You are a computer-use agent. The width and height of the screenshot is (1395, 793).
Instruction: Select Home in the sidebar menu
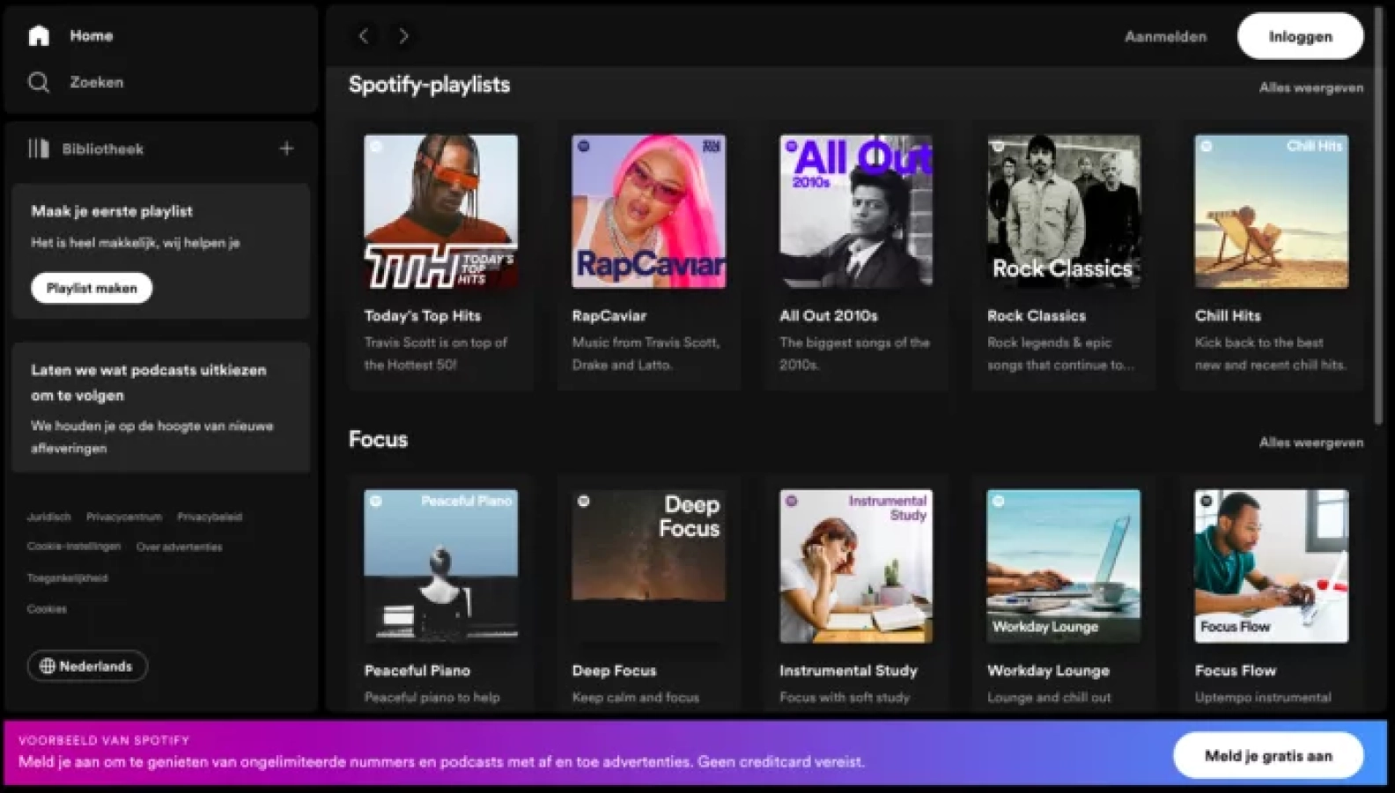click(x=91, y=36)
